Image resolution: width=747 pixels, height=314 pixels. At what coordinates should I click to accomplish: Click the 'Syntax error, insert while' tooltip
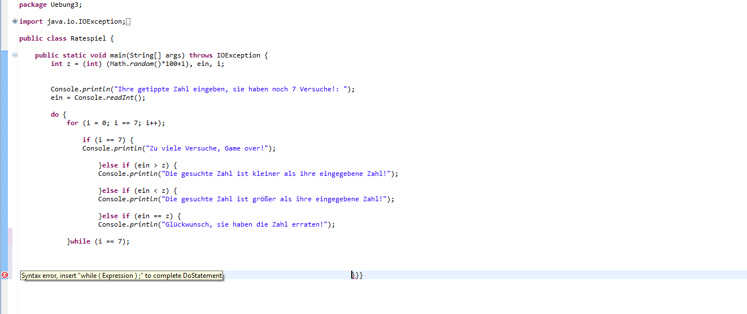click(x=121, y=276)
